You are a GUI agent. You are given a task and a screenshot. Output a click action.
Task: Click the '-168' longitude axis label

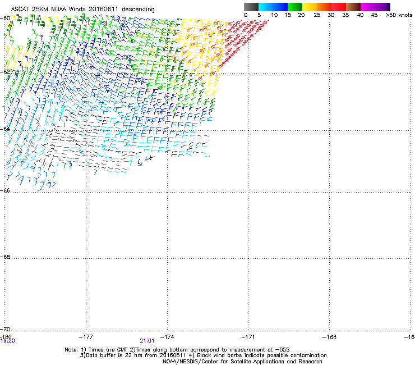(330, 337)
